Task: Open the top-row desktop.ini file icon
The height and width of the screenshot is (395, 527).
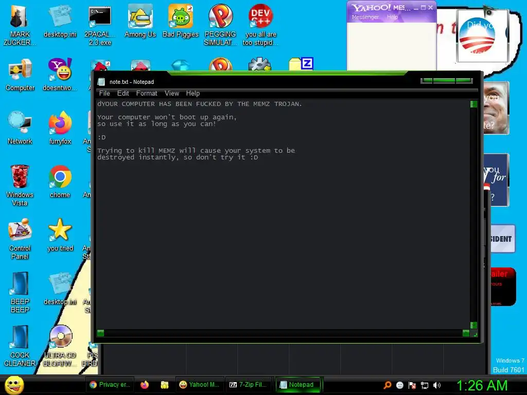Action: (x=60, y=21)
